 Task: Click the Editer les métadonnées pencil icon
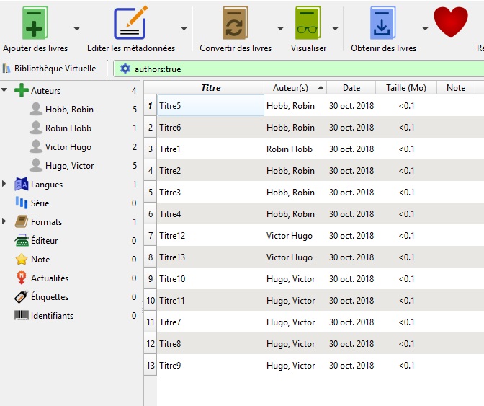131,23
